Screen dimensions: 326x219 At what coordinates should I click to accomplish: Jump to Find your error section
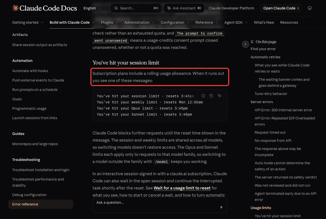[x=263, y=49]
